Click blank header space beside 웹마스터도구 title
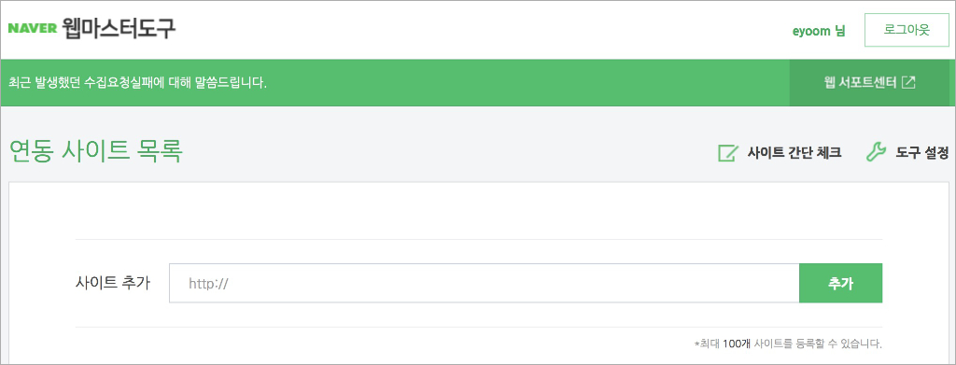Image resolution: width=956 pixels, height=365 pixels. tap(487, 29)
